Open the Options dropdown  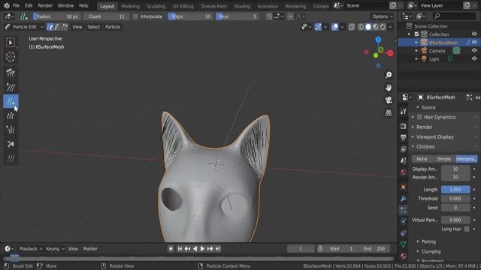(x=383, y=16)
